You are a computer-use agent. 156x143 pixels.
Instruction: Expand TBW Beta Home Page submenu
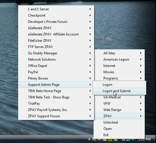[x=56, y=91]
